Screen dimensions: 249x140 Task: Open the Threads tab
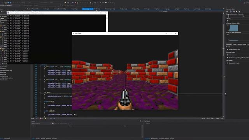pos(43,139)
